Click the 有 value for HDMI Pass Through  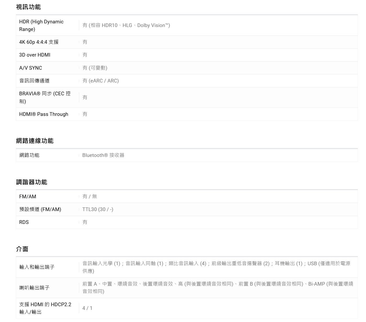point(85,114)
